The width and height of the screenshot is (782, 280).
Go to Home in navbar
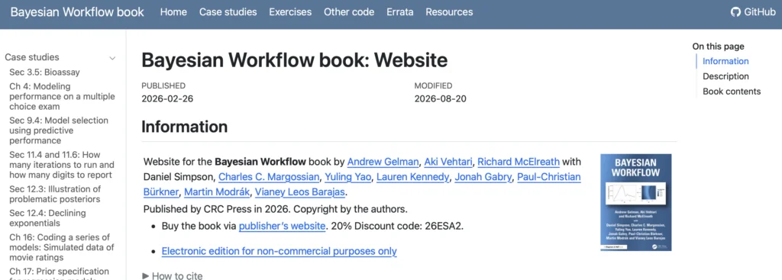coord(173,12)
